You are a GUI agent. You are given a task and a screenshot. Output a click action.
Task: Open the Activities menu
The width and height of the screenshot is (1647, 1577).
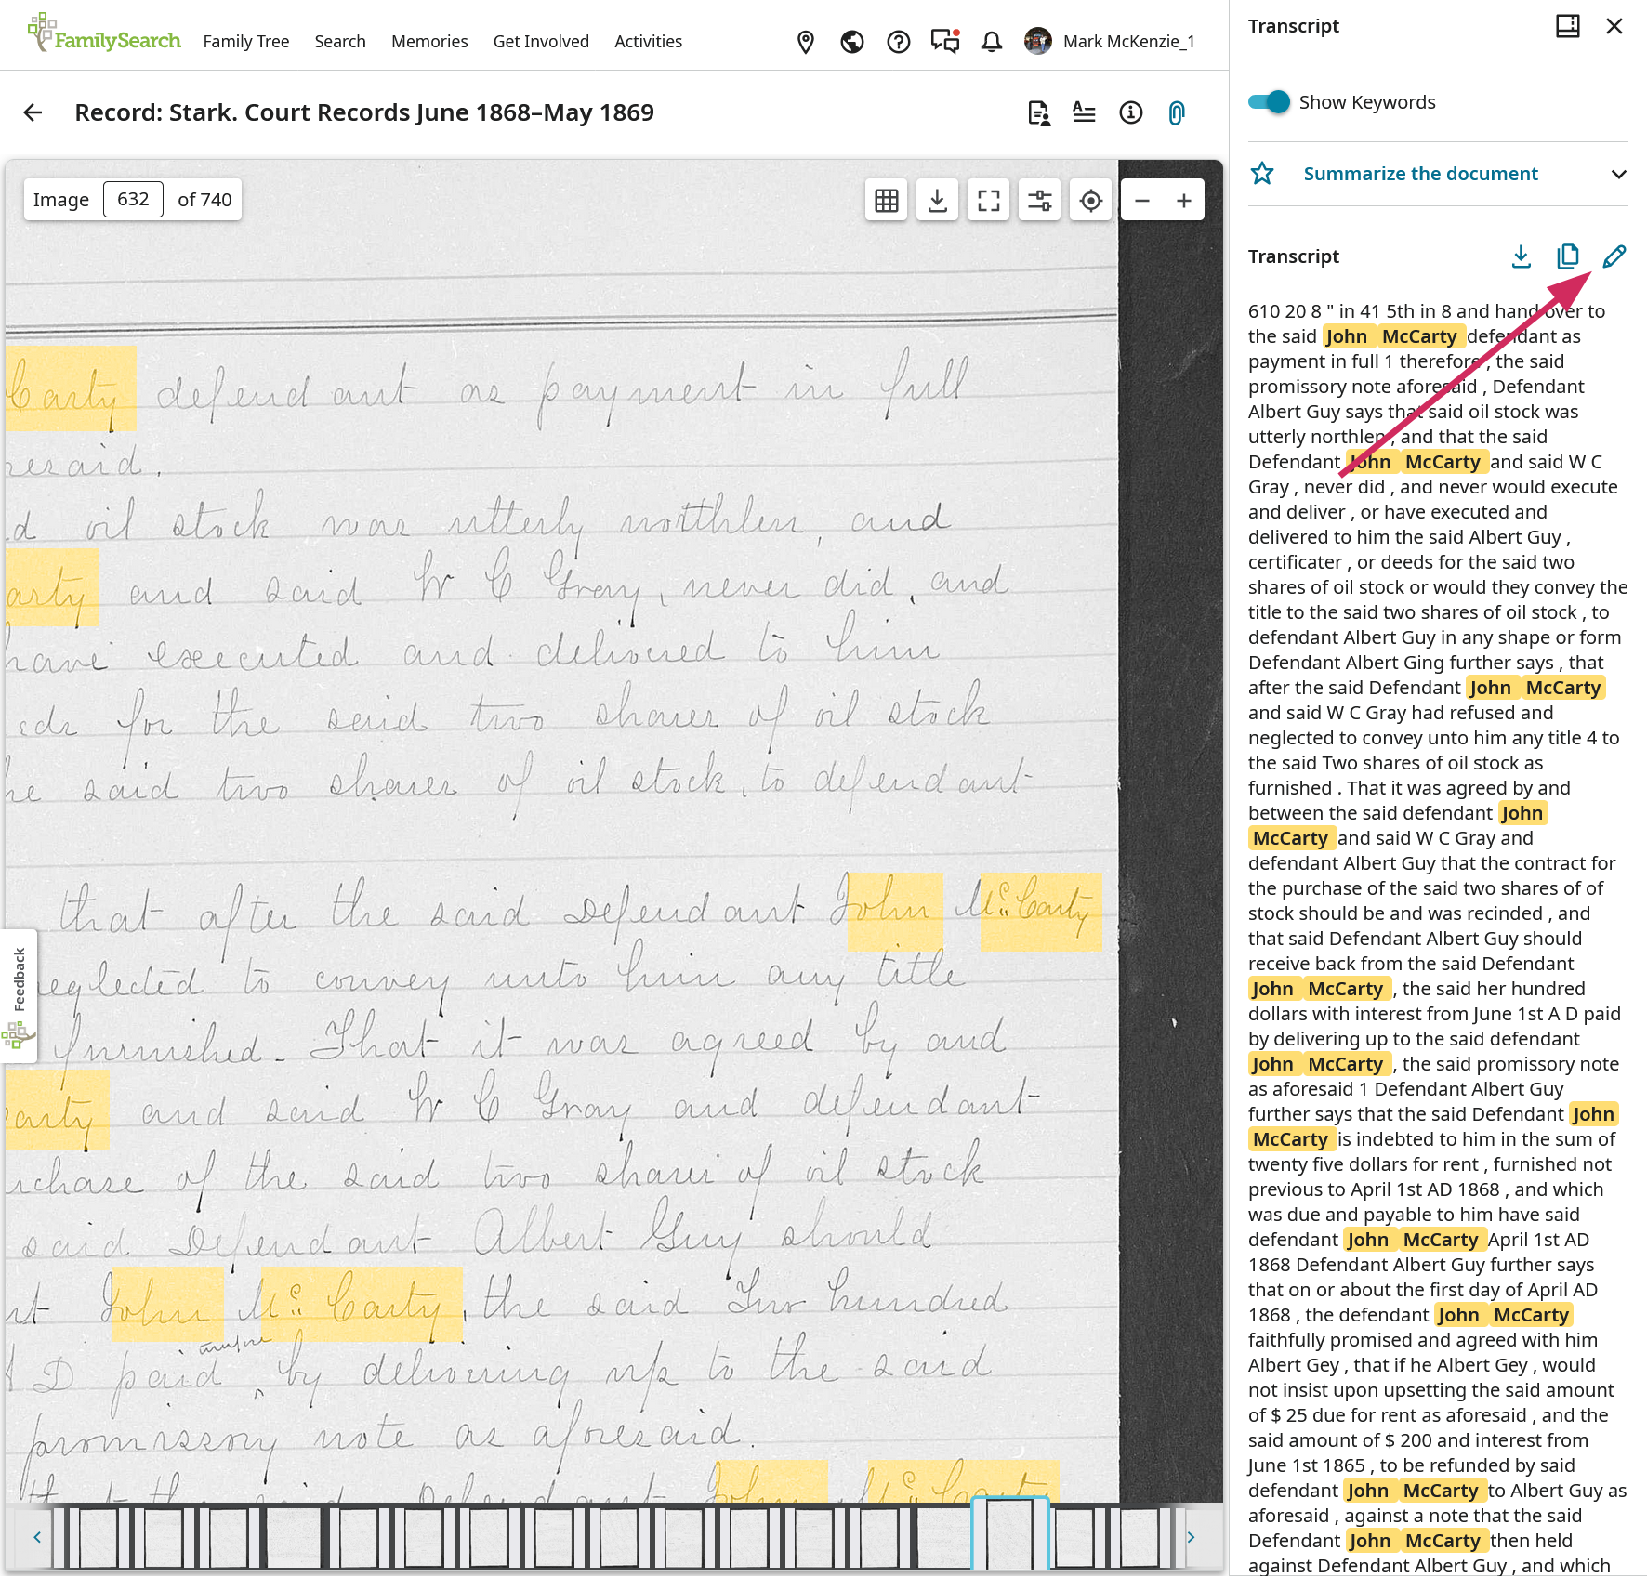pos(648,42)
